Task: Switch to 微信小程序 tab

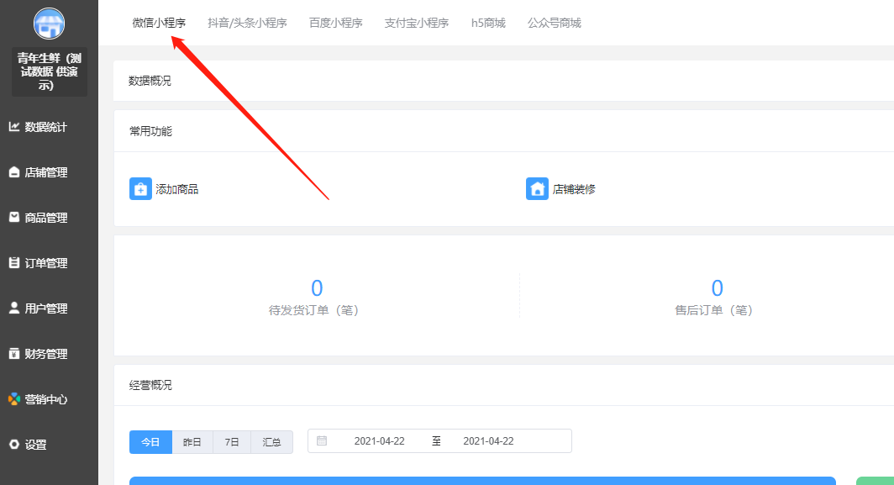Action: pos(159,23)
